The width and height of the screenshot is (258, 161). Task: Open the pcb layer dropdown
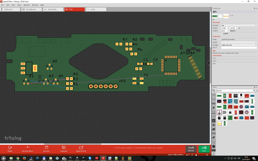239,26
